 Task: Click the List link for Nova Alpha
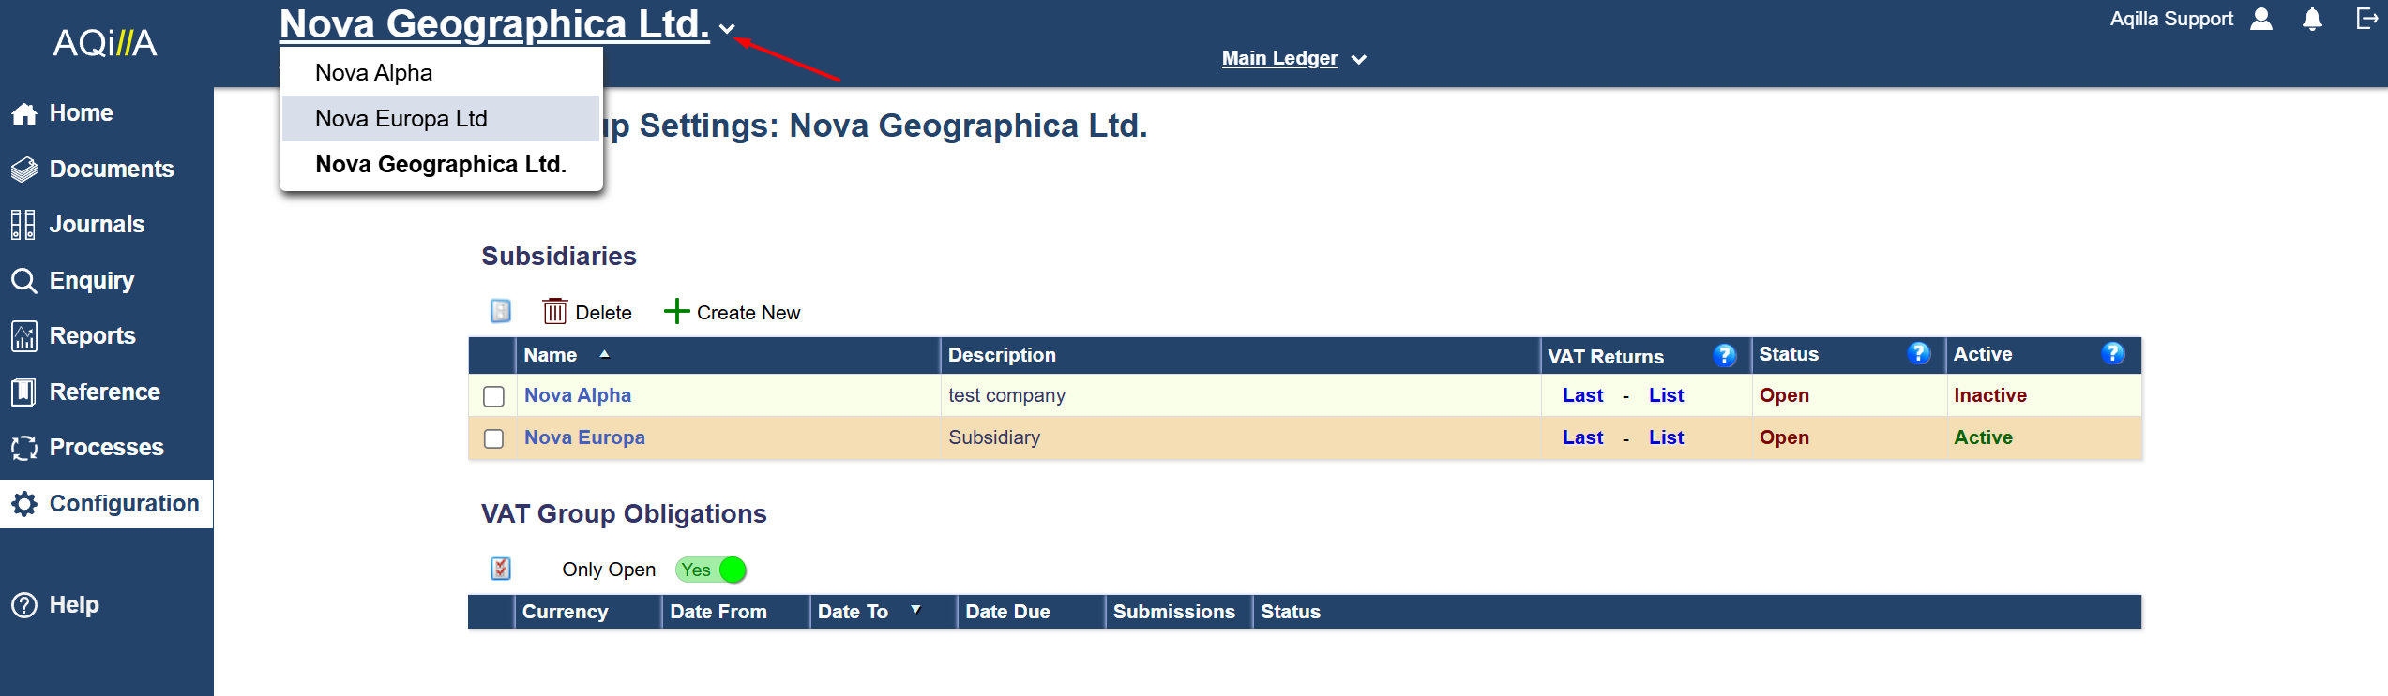click(x=1666, y=395)
